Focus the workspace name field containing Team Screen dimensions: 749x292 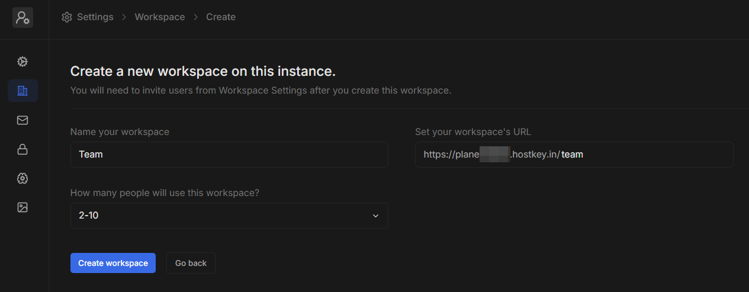tap(229, 155)
